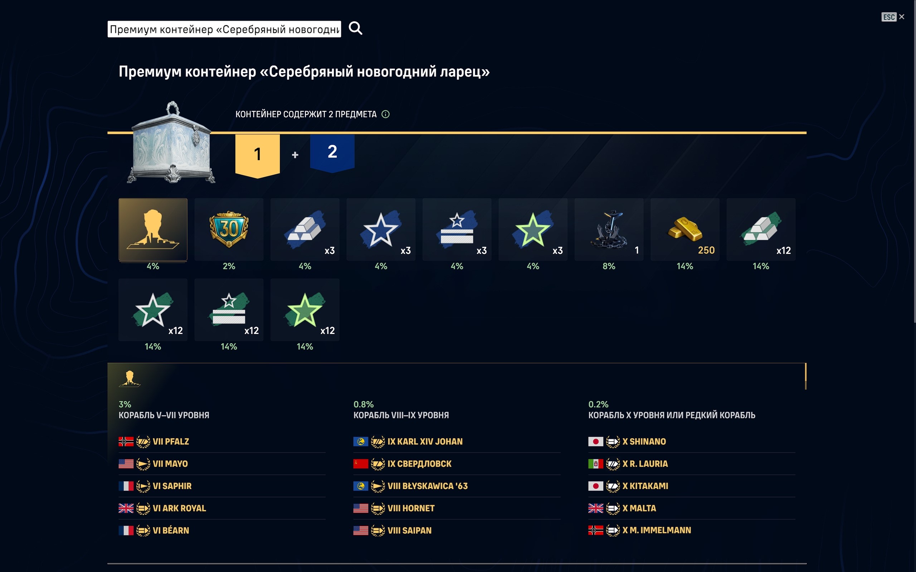
Task: Select the blue star x3 reward tile
Action: tap(381, 230)
